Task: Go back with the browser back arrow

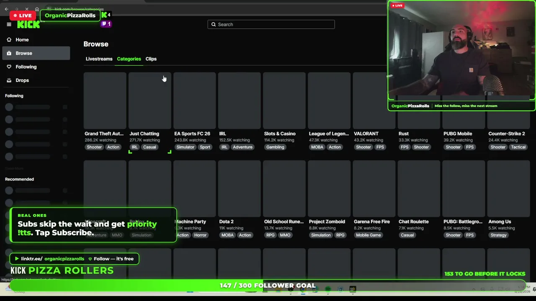Action: 6,9
